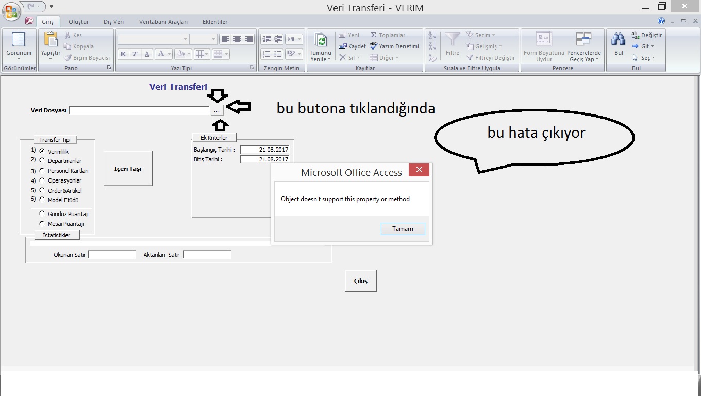Choose the Mesai Puantajı radio option
701x396 pixels.
tap(42, 224)
